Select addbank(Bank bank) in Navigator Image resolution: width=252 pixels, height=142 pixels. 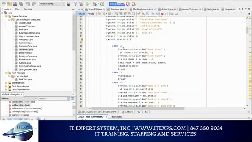click(21, 105)
